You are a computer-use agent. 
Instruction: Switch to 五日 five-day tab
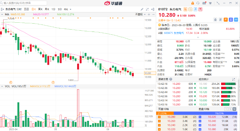pos(26,9)
